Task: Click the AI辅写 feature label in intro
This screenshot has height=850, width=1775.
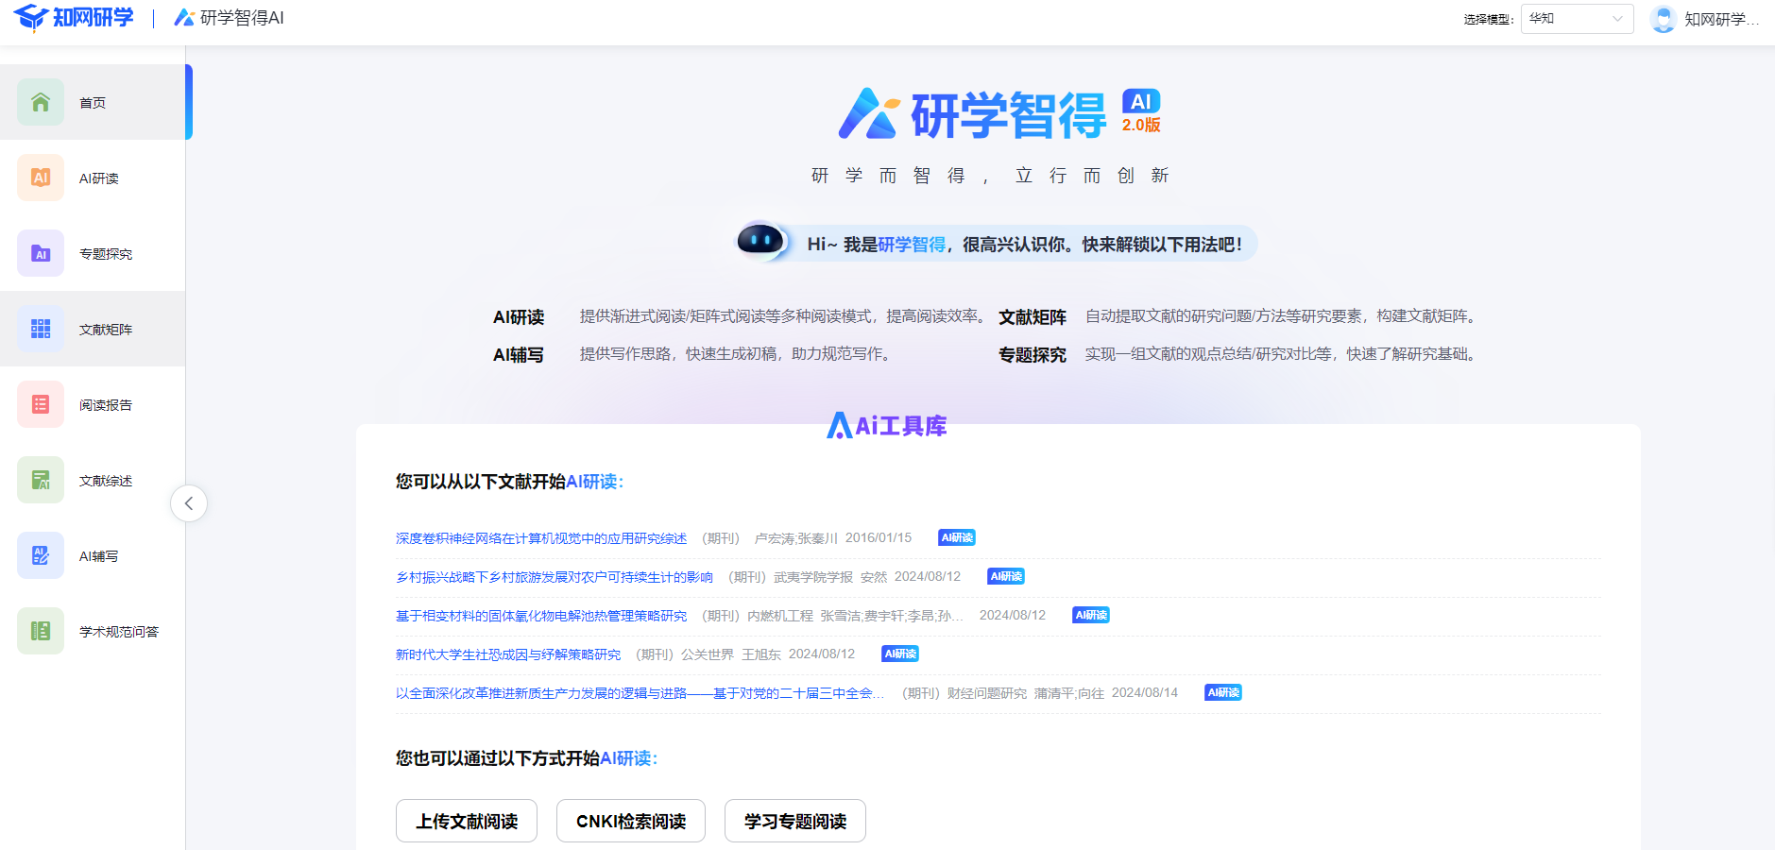Action: (x=519, y=355)
